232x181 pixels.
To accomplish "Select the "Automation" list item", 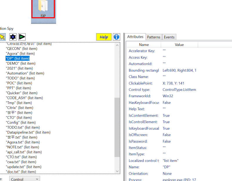I will pos(25,73).
